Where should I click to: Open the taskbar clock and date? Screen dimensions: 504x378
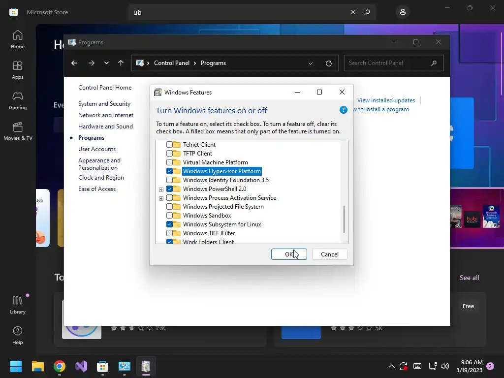click(469, 366)
